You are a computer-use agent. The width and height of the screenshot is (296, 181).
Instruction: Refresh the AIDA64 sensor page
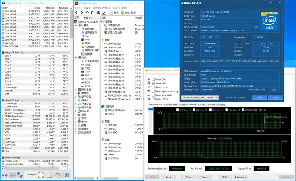(x=93, y=13)
